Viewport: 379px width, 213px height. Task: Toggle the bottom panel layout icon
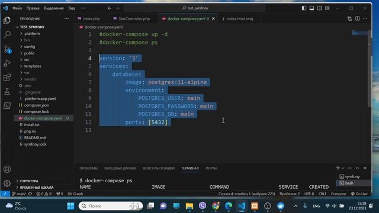[312, 8]
